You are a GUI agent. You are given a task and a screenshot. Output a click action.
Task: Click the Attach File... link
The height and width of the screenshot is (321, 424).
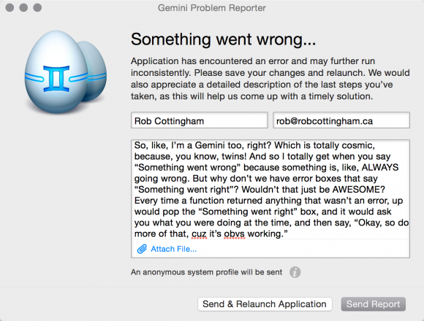(x=173, y=249)
